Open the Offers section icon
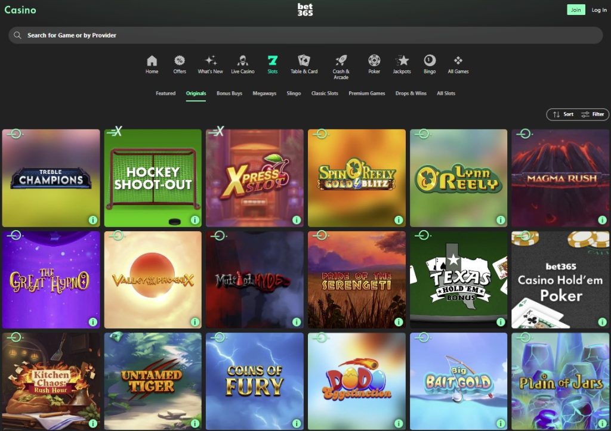 (179, 61)
